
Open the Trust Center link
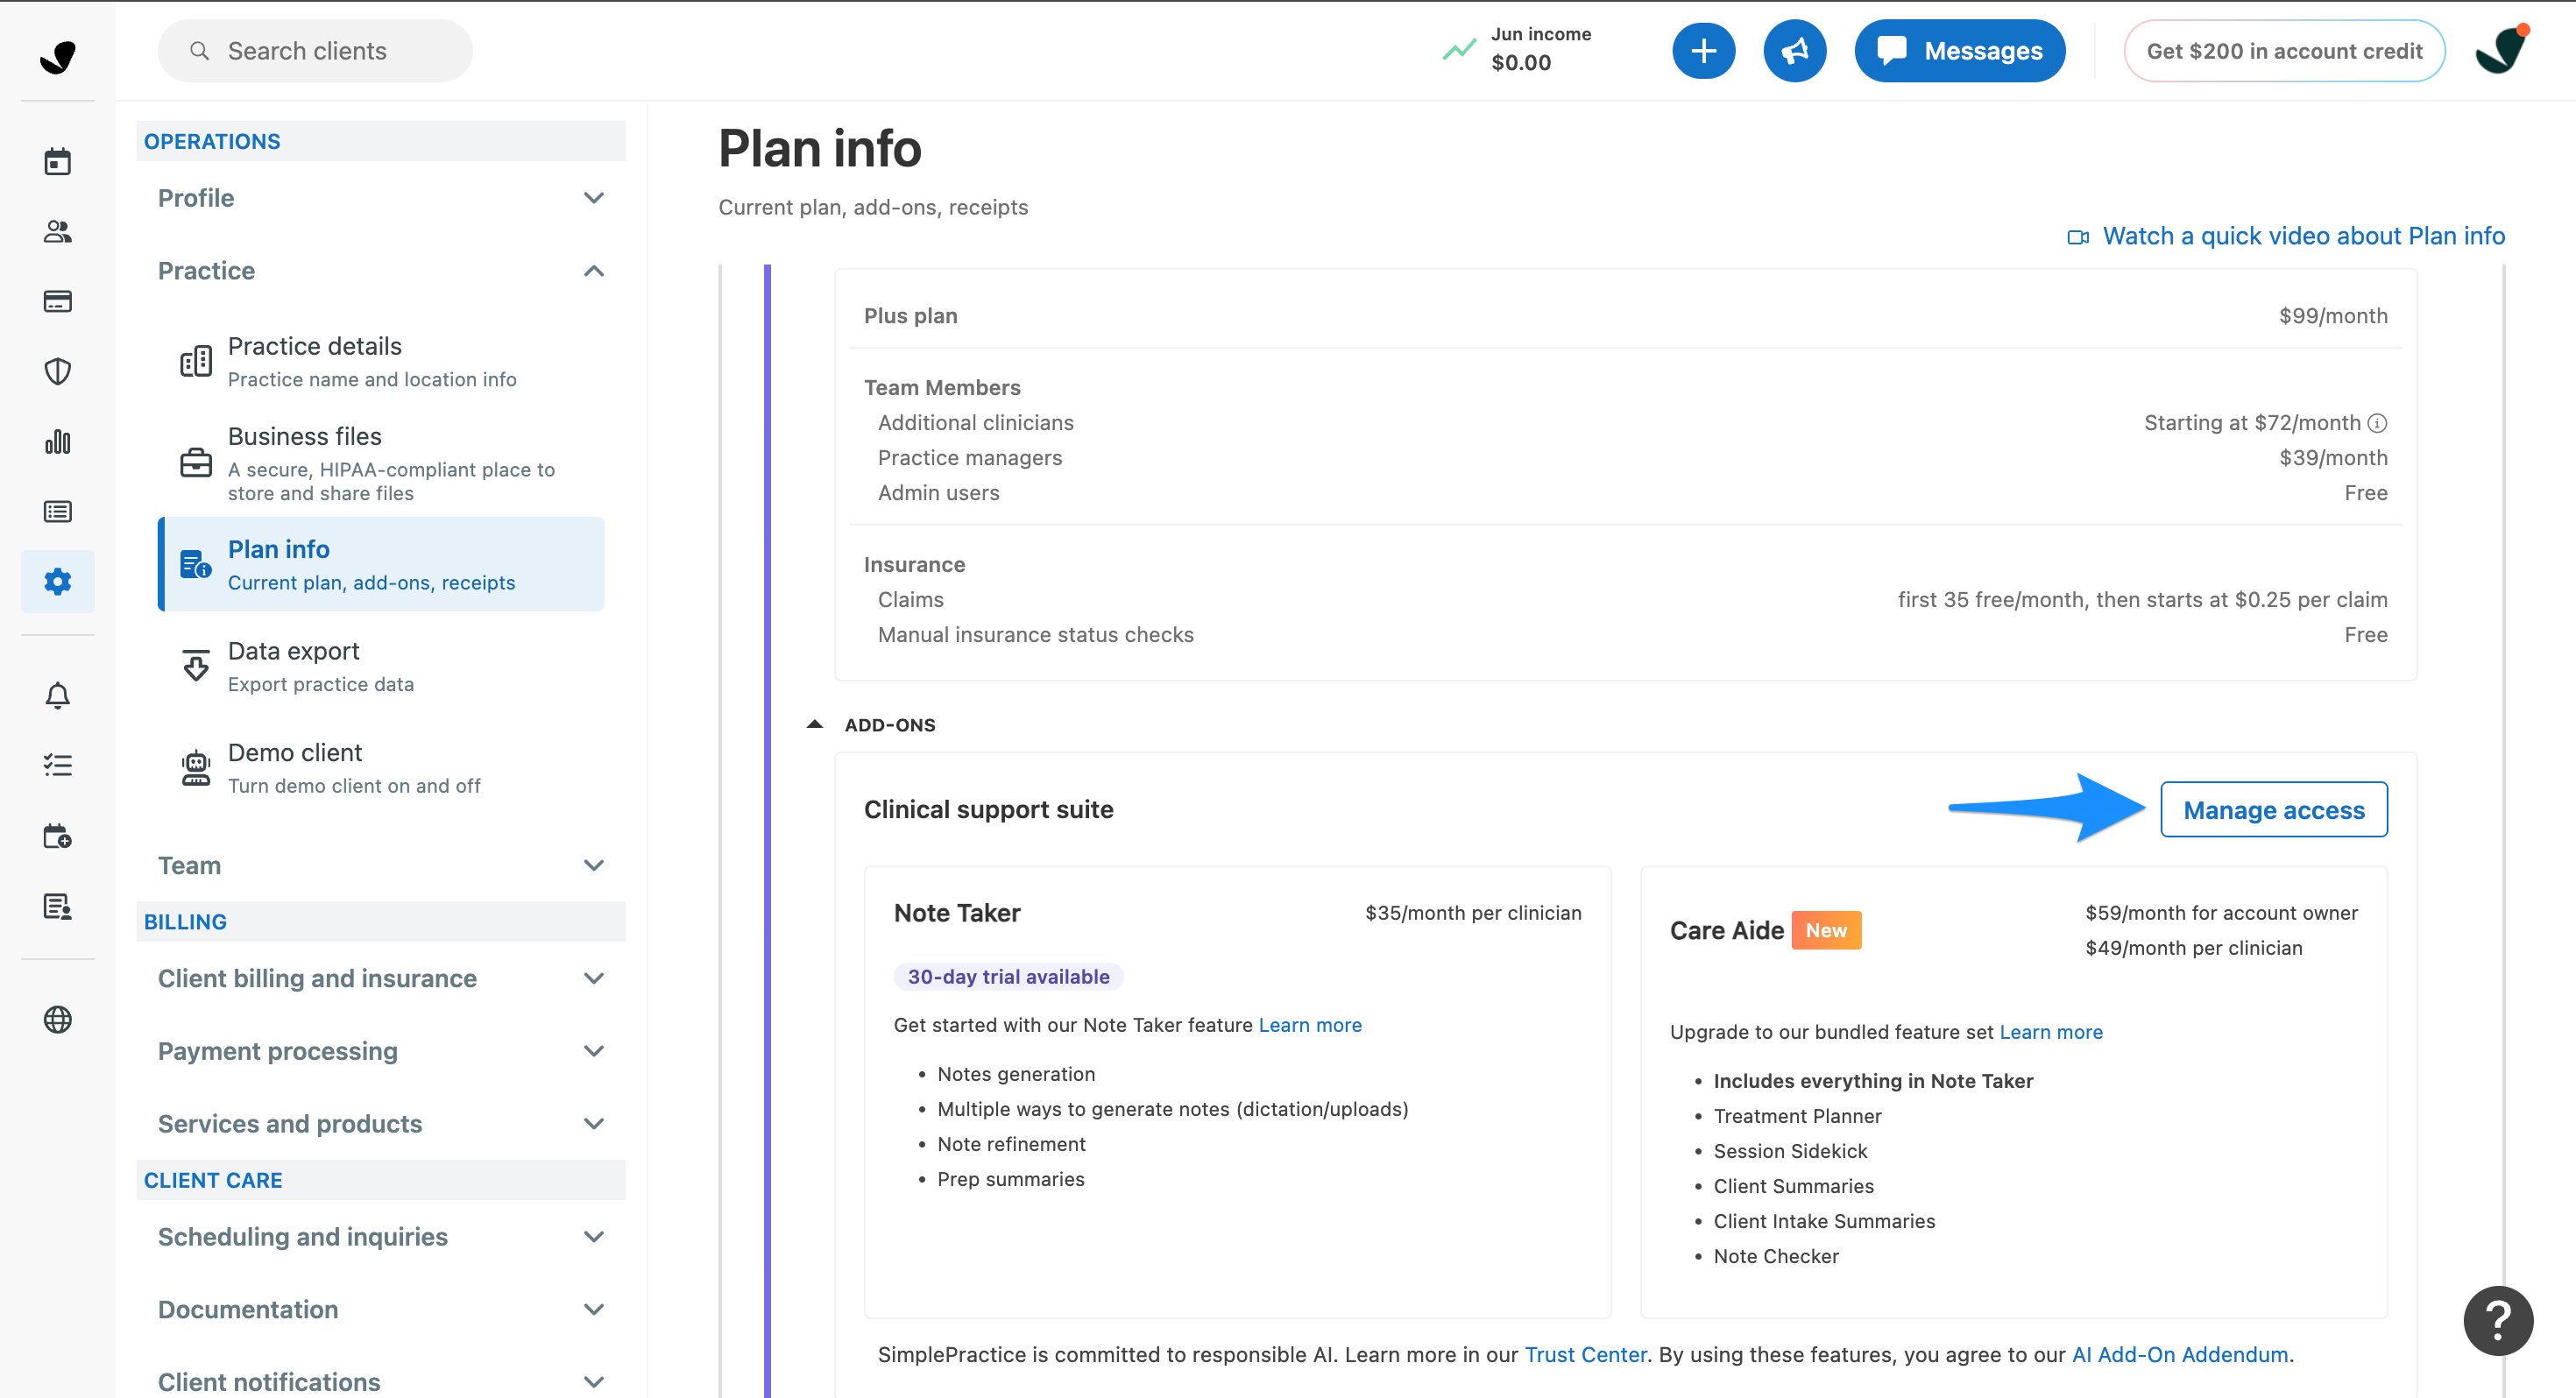(x=1585, y=1354)
